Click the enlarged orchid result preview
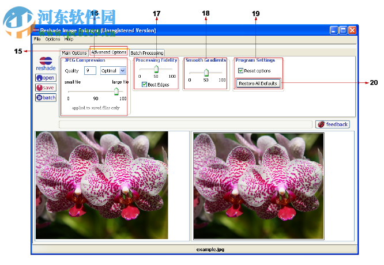The height and width of the screenshot is (265, 384). [x=259, y=186]
